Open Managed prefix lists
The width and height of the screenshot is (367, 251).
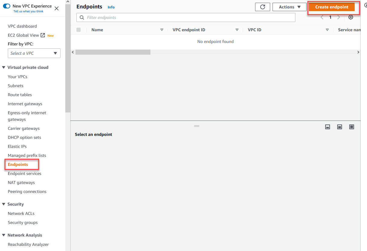[x=27, y=155]
